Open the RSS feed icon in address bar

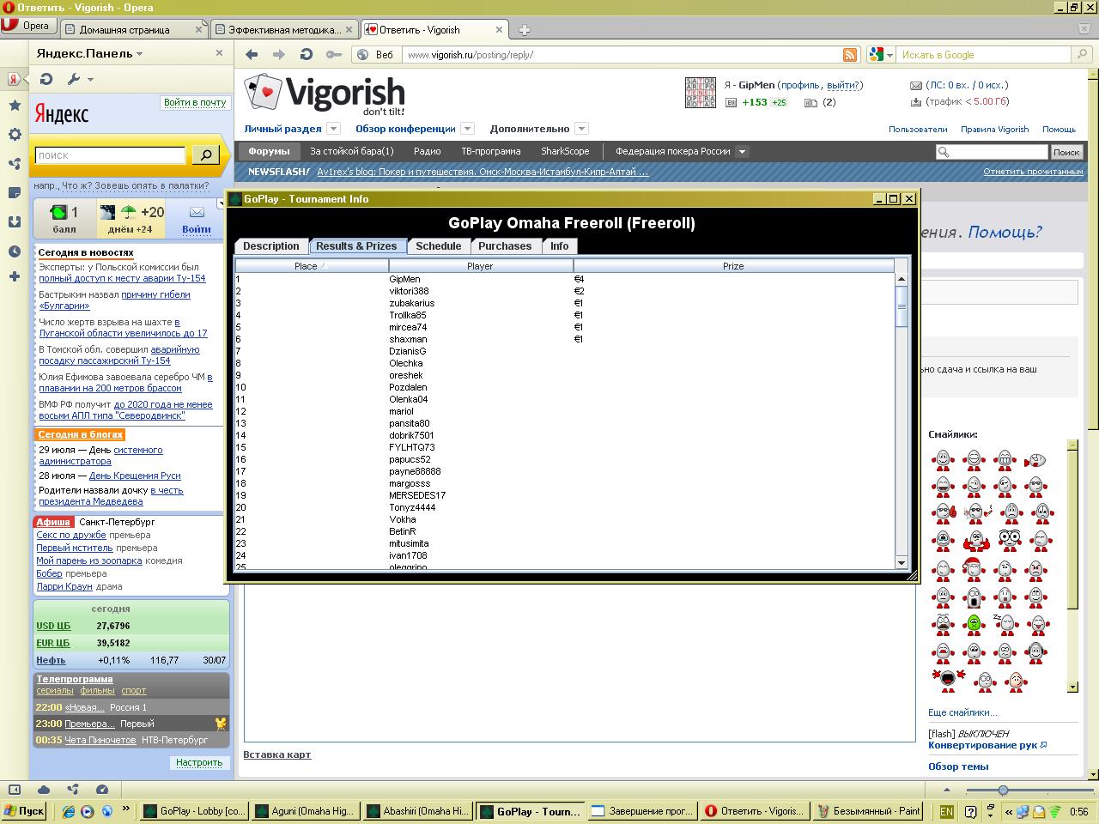(x=849, y=54)
